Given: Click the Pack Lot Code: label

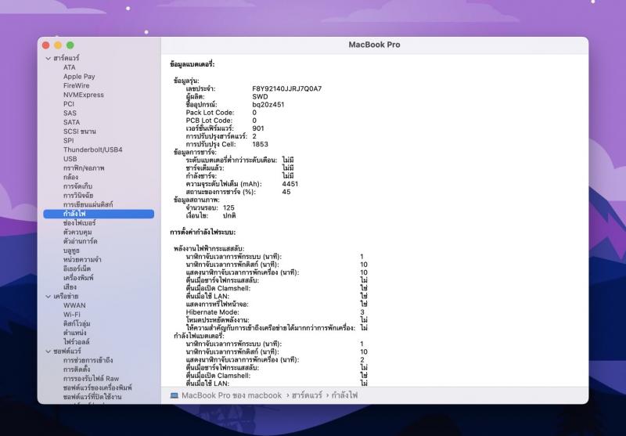Looking at the screenshot, I should [x=210, y=113].
